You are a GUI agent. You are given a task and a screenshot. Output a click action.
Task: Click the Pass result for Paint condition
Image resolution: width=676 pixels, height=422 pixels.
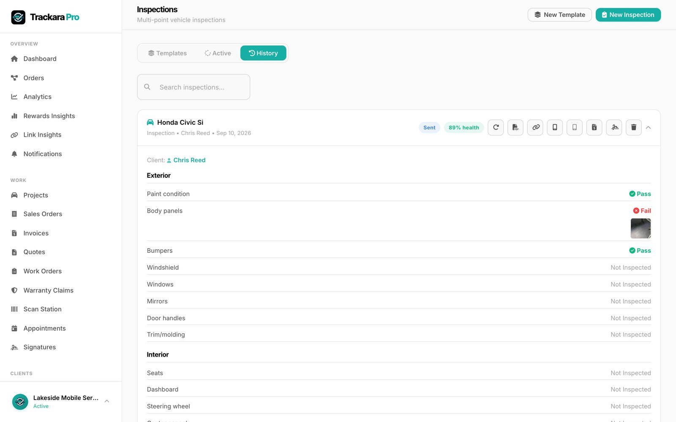[640, 194]
